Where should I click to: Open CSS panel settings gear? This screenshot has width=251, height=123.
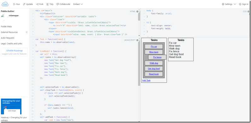click(248, 12)
